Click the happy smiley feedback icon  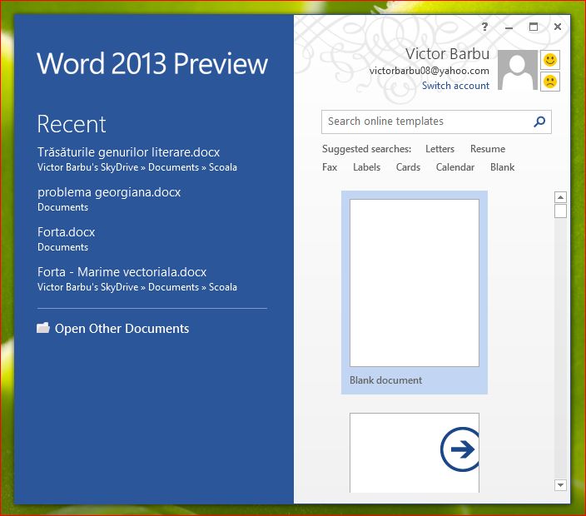click(x=549, y=60)
